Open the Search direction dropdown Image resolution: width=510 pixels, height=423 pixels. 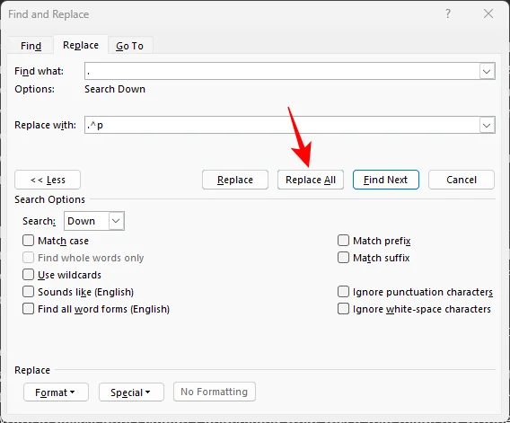[x=94, y=221]
